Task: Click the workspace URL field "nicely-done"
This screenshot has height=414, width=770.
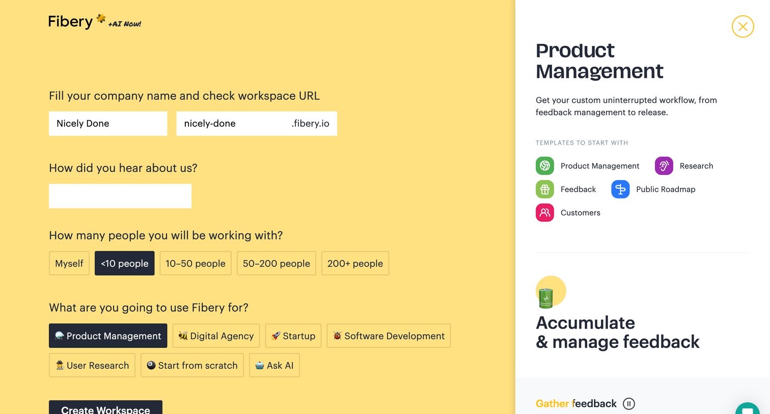Action: tap(257, 124)
